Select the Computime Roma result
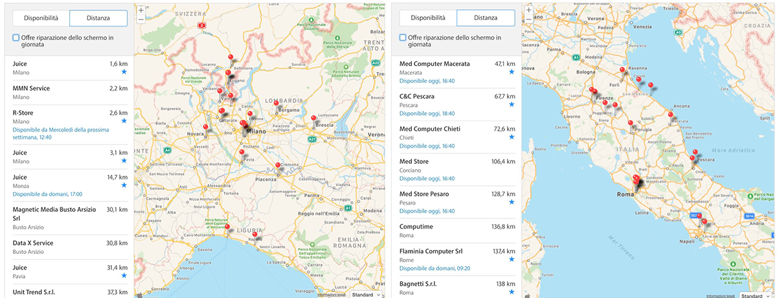Image resolution: width=777 pixels, height=298 pixels. pos(457,231)
